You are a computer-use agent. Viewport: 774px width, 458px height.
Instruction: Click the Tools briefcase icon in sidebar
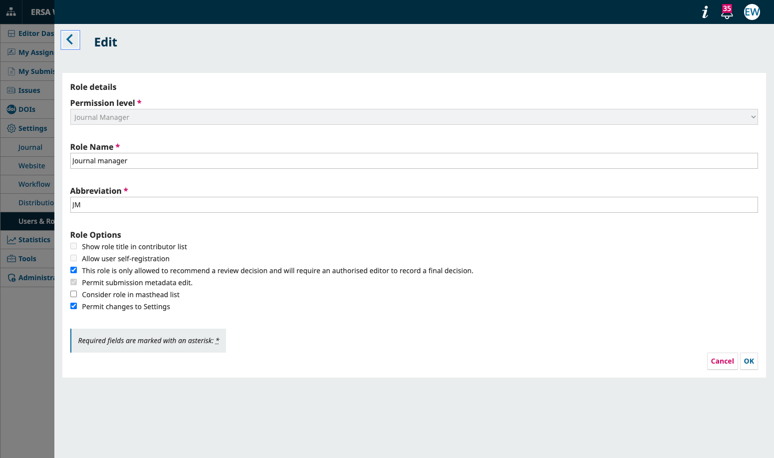[x=11, y=259]
